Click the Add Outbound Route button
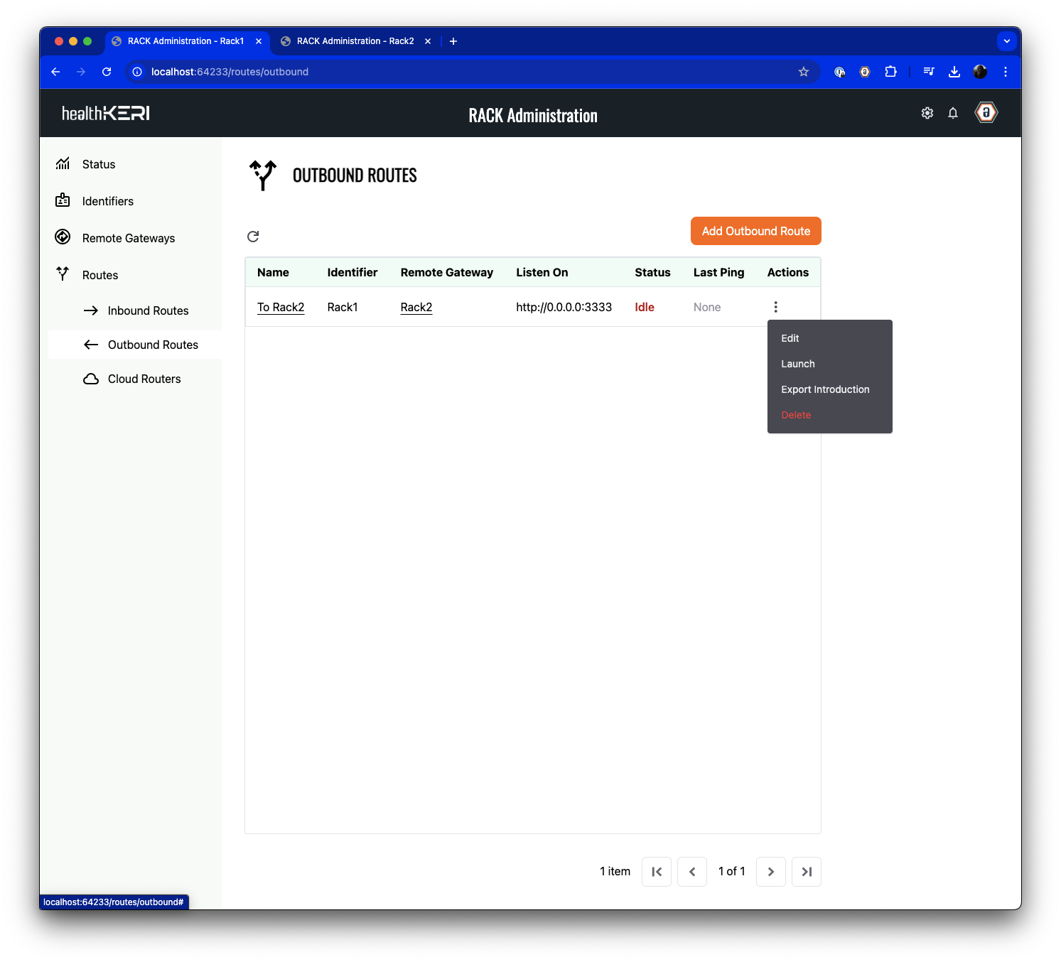 click(755, 231)
